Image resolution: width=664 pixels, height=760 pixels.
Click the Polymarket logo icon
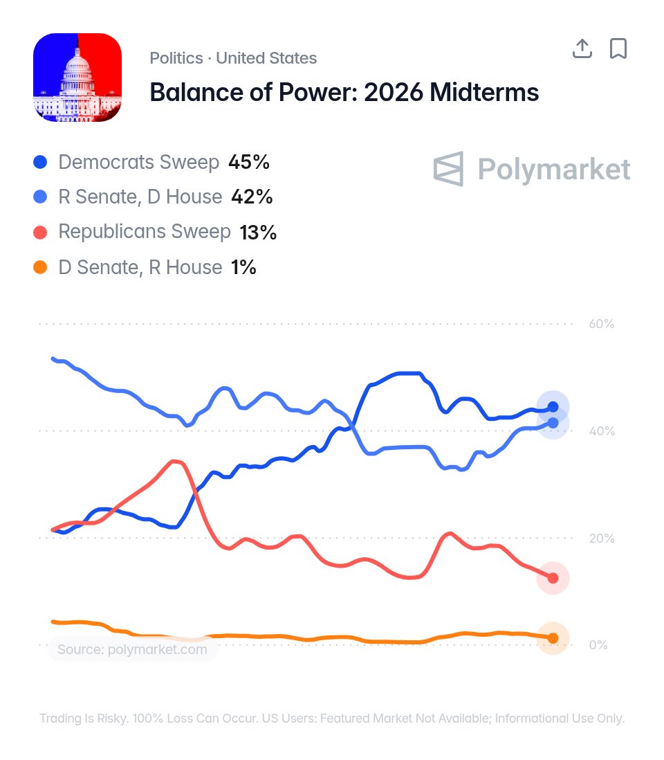[x=448, y=169]
